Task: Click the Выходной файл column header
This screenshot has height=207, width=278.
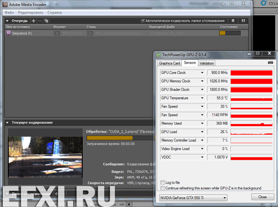Action: tap(183, 27)
